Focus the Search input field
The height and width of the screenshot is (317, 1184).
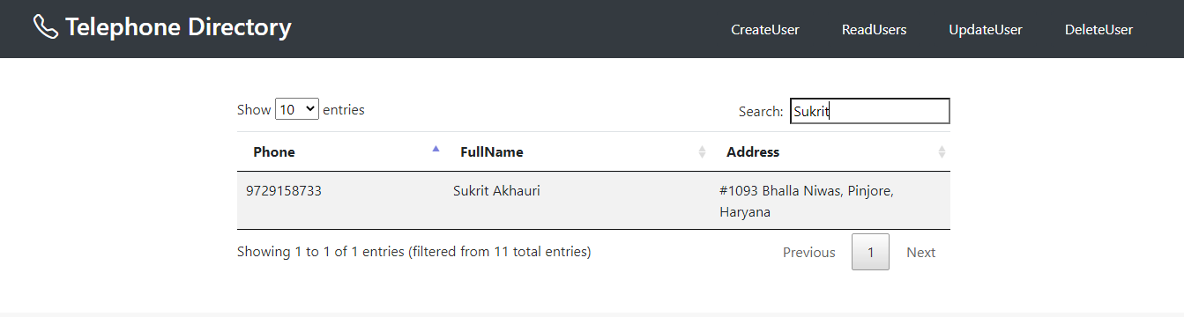(x=869, y=111)
